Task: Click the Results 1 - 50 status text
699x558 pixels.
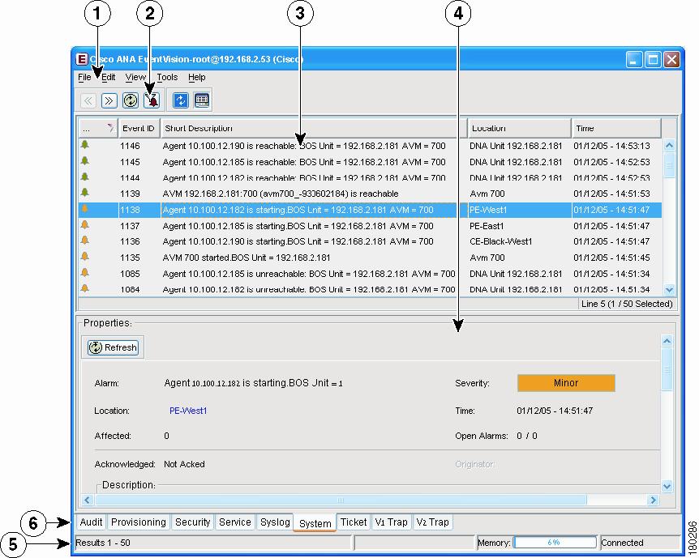Action: click(103, 543)
